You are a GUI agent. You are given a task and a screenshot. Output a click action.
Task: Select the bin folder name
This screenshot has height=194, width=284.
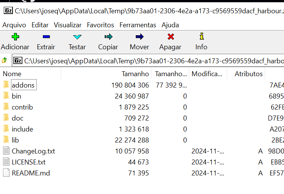point(16,96)
